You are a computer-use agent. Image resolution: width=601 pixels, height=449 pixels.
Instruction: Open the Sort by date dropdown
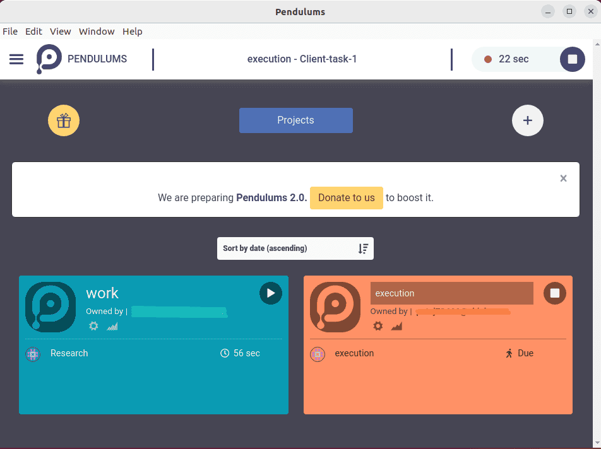295,248
